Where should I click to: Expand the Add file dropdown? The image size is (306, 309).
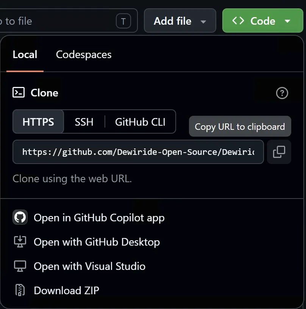180,21
